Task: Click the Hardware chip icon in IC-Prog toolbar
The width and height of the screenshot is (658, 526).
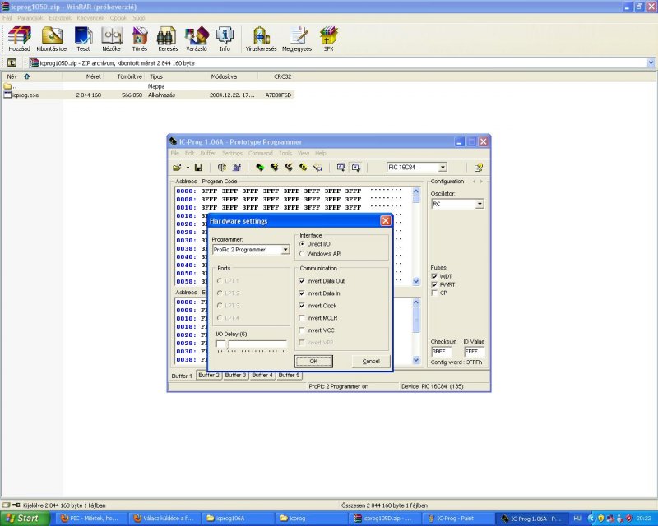Action: tap(222, 168)
